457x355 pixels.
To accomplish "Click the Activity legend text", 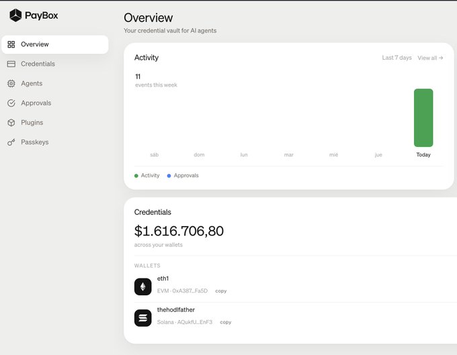I will [x=150, y=175].
